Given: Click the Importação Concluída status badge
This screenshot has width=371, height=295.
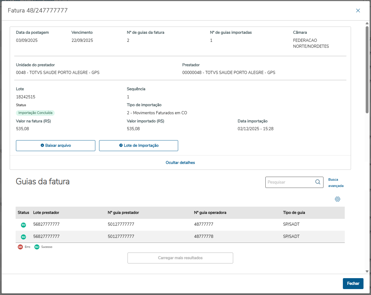Looking at the screenshot, I should (x=36, y=113).
